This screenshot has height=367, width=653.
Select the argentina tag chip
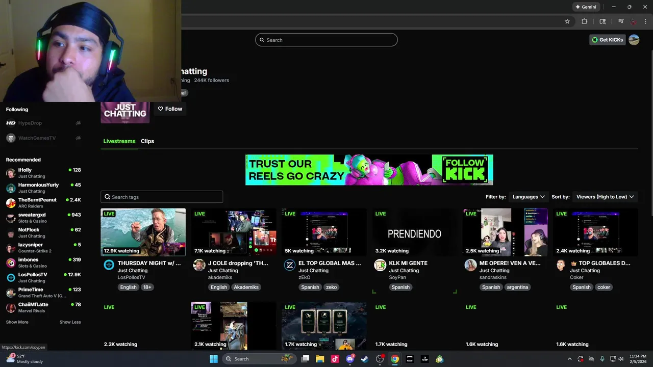[x=517, y=287]
